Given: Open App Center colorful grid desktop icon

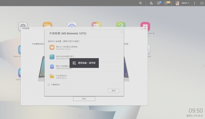Looking at the screenshot, I should (x=96, y=25).
